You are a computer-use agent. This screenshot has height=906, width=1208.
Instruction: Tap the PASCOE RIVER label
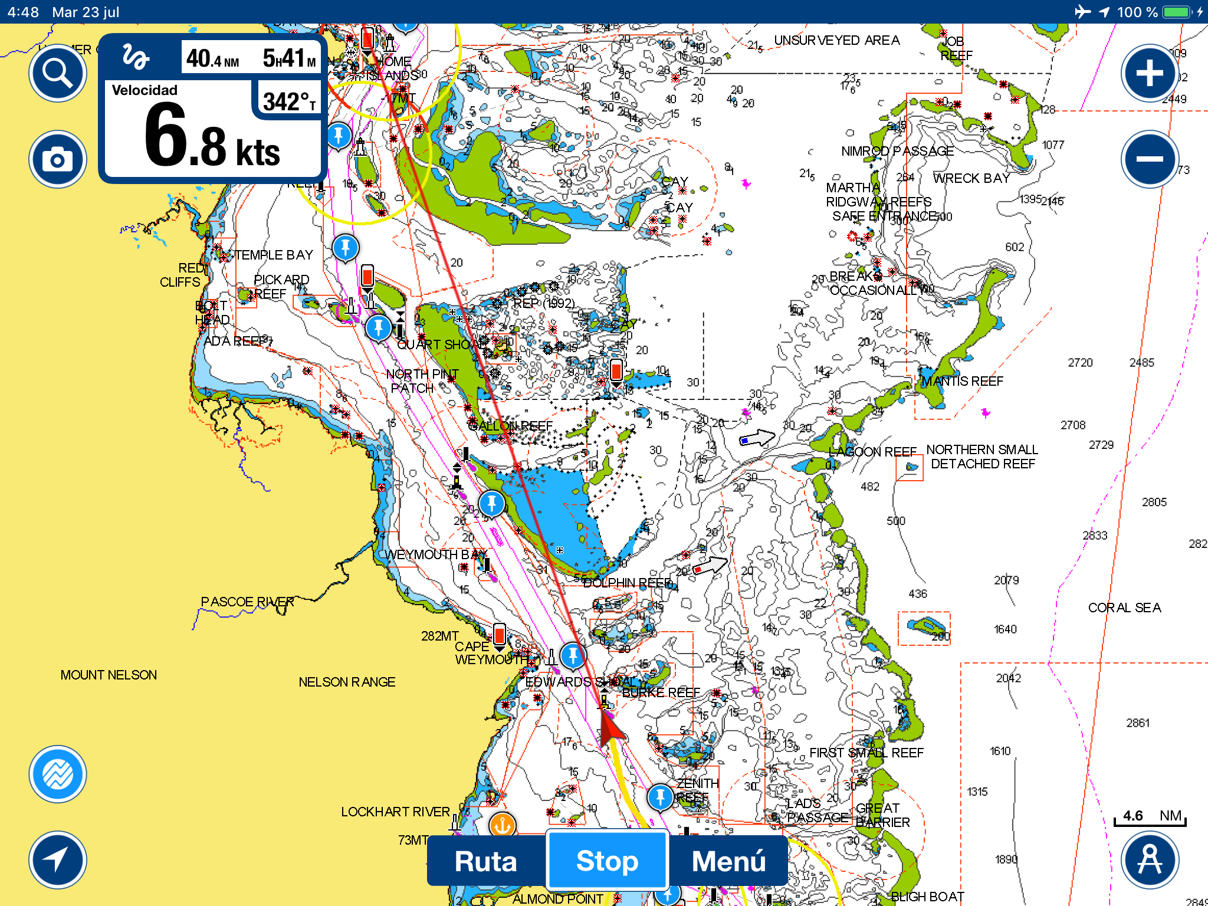[x=247, y=602]
